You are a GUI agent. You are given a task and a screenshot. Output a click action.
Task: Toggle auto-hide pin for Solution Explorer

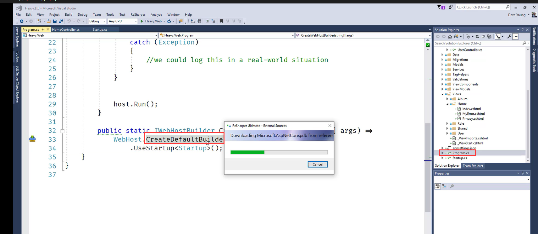click(x=523, y=30)
